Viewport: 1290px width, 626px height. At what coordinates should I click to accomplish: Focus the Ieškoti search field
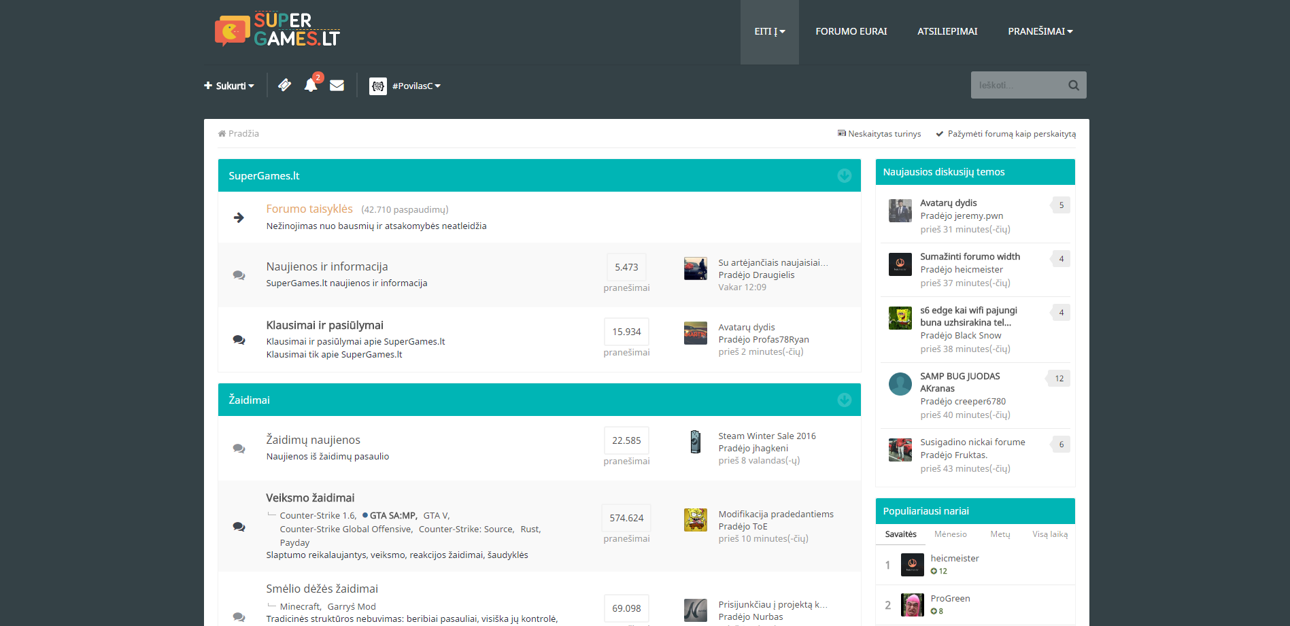point(1017,85)
